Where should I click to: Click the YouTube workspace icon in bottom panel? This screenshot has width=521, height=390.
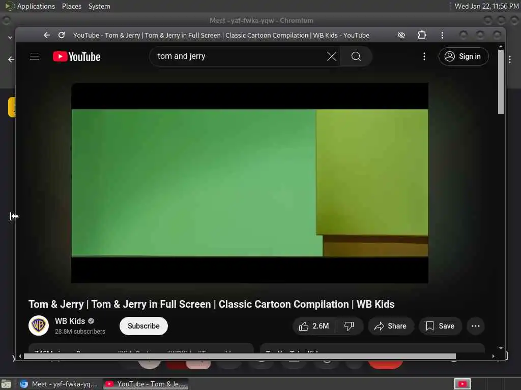[462, 384]
